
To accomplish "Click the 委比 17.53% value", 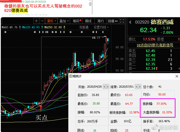I will click(x=149, y=39).
